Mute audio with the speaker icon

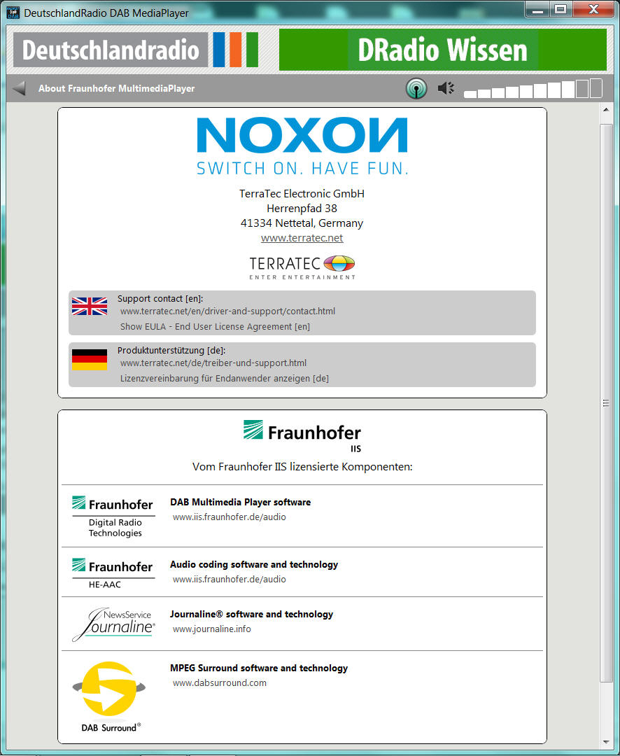pyautogui.click(x=446, y=88)
